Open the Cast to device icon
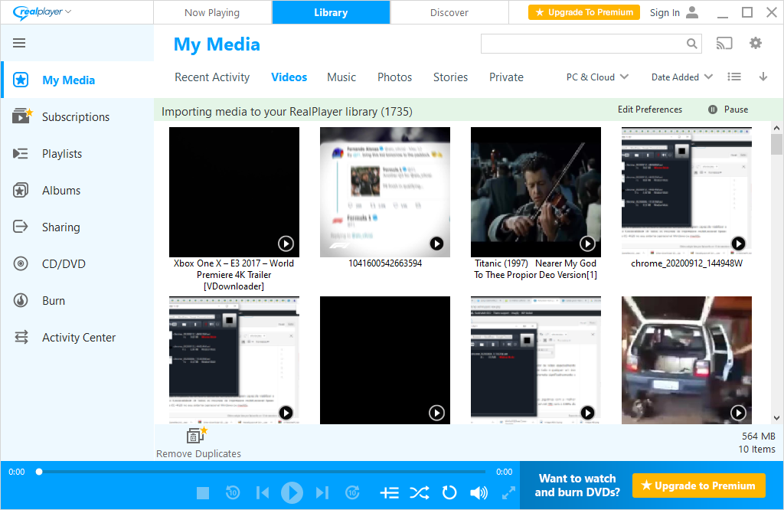This screenshot has width=784, height=510. click(724, 44)
